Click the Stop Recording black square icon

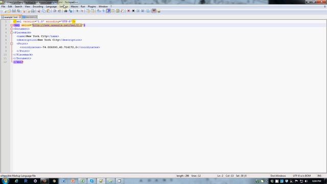(x=133, y=11)
